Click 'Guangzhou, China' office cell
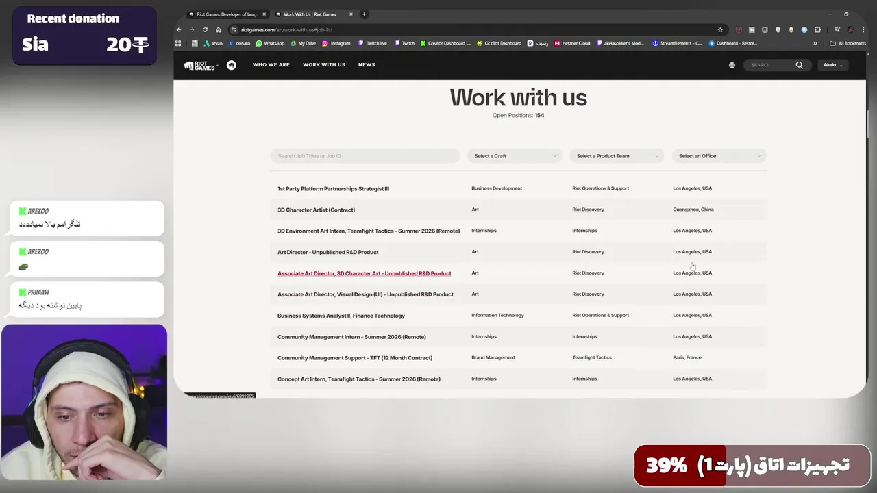Image resolution: width=877 pixels, height=493 pixels. pyautogui.click(x=693, y=210)
